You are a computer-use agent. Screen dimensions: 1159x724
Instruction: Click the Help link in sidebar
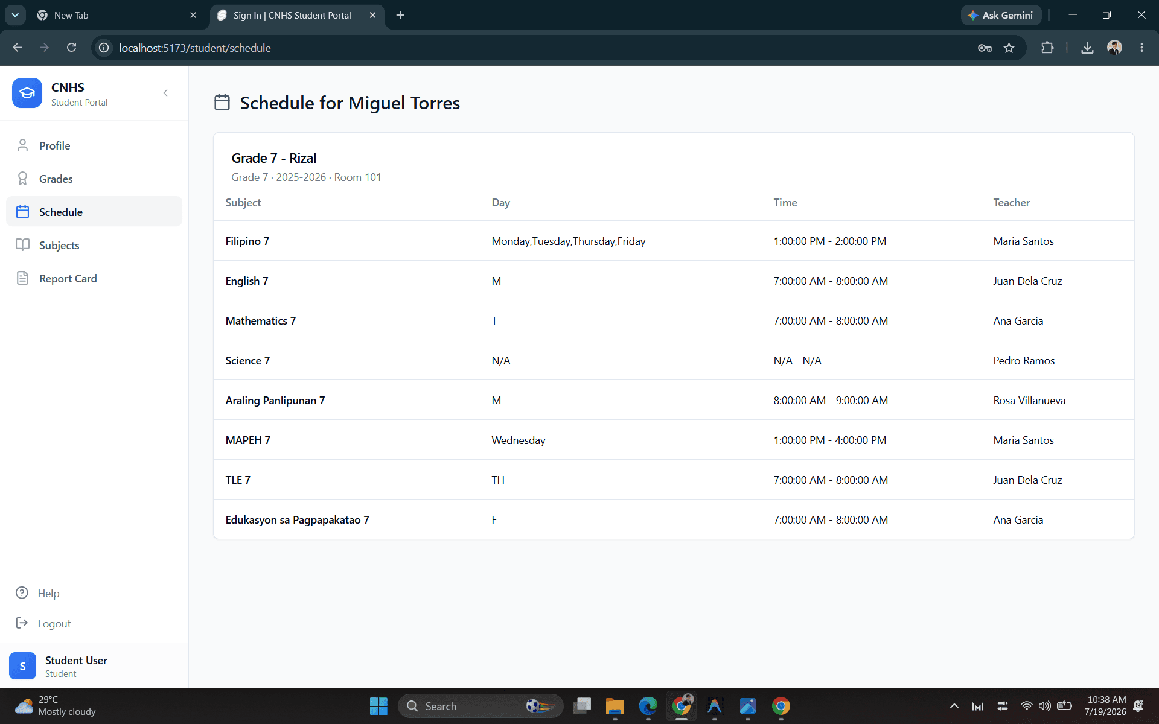pyautogui.click(x=37, y=593)
